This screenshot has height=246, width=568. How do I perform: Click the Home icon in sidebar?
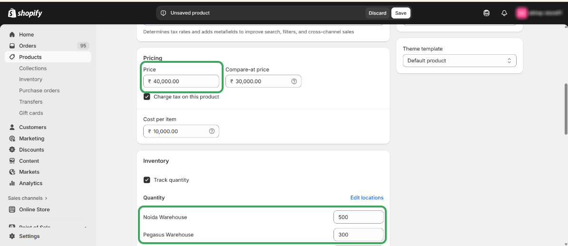coord(12,35)
